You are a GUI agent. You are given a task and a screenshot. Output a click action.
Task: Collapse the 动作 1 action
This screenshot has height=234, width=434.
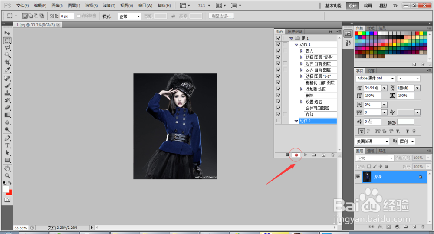tap(296, 45)
